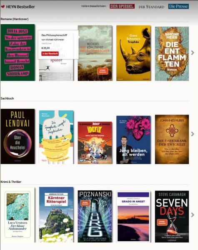
Task: Open the Der Standard bestseller list logo
Action: [x=151, y=7]
